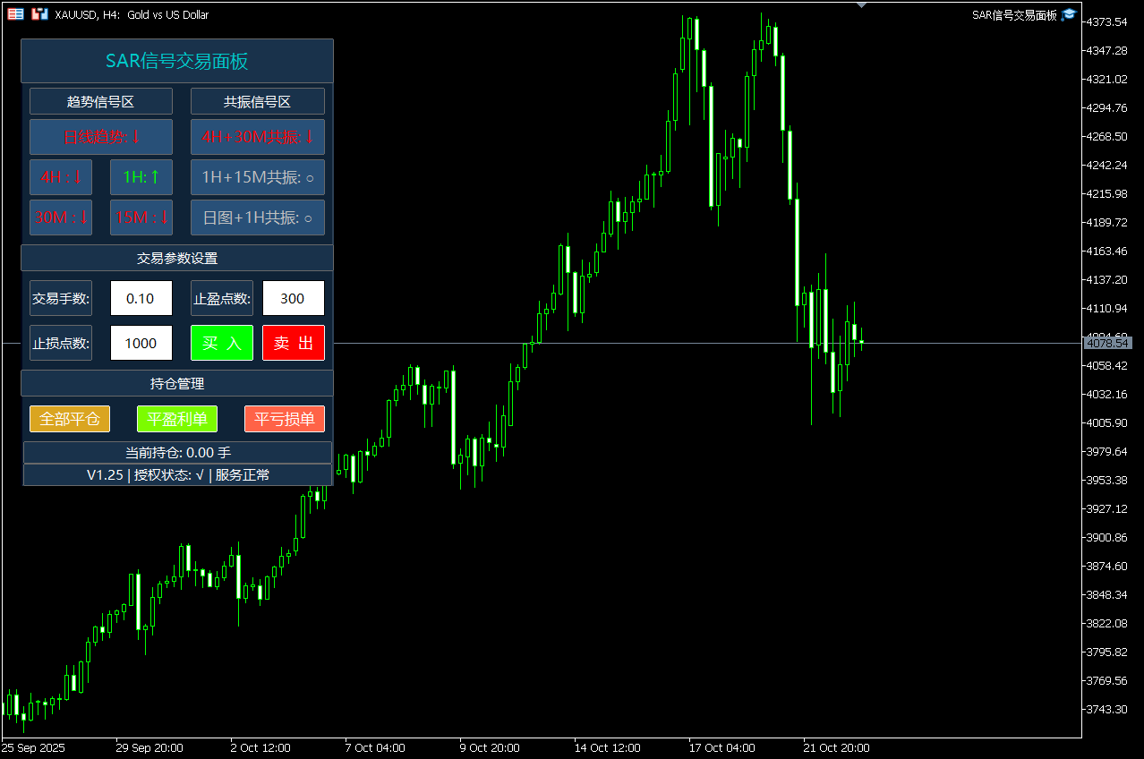Click the 4078.54 current price label
1144x759 pixels.
1107,343
